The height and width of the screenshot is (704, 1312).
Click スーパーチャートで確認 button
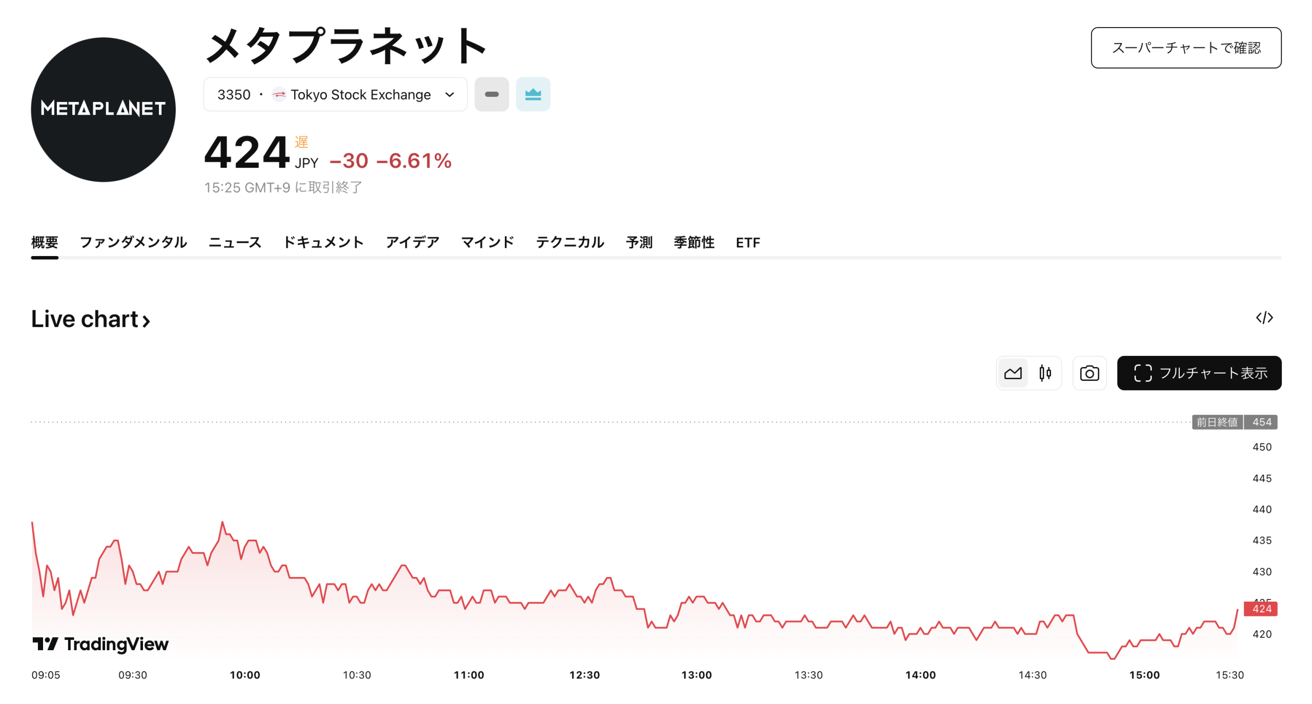1185,48
